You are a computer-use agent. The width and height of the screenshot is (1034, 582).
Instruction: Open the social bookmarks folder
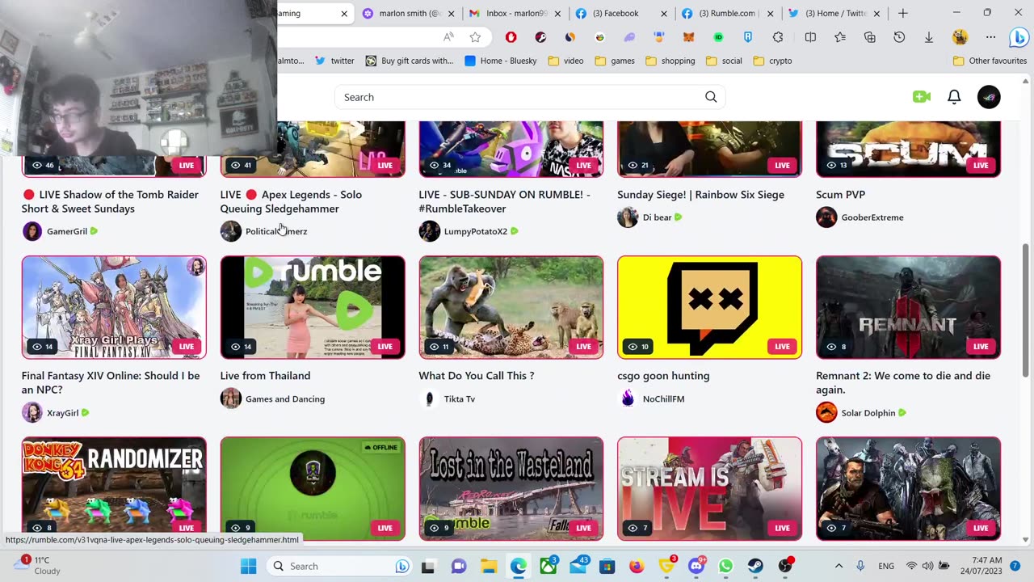[724, 61]
